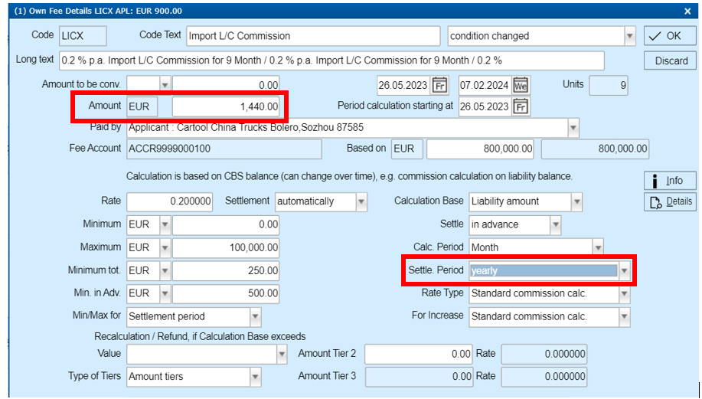This screenshot has height=399, width=702.
Task: Expand the Calculation Base dropdown
Action: (576, 201)
